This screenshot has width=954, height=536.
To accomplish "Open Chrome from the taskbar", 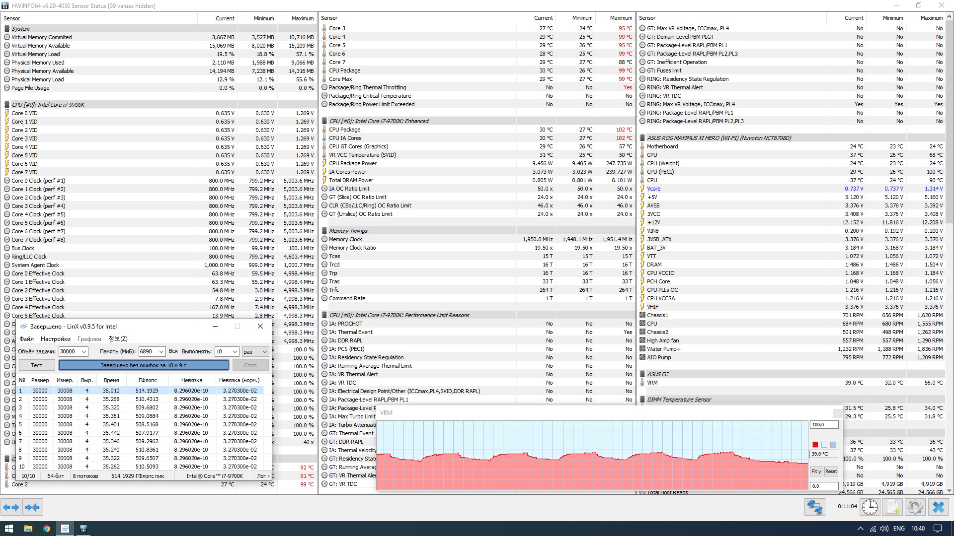I will coord(46,529).
